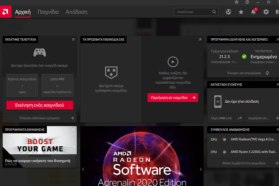Click the magnifier search icon
Viewport: 279px width, 186px height.
(214, 12)
